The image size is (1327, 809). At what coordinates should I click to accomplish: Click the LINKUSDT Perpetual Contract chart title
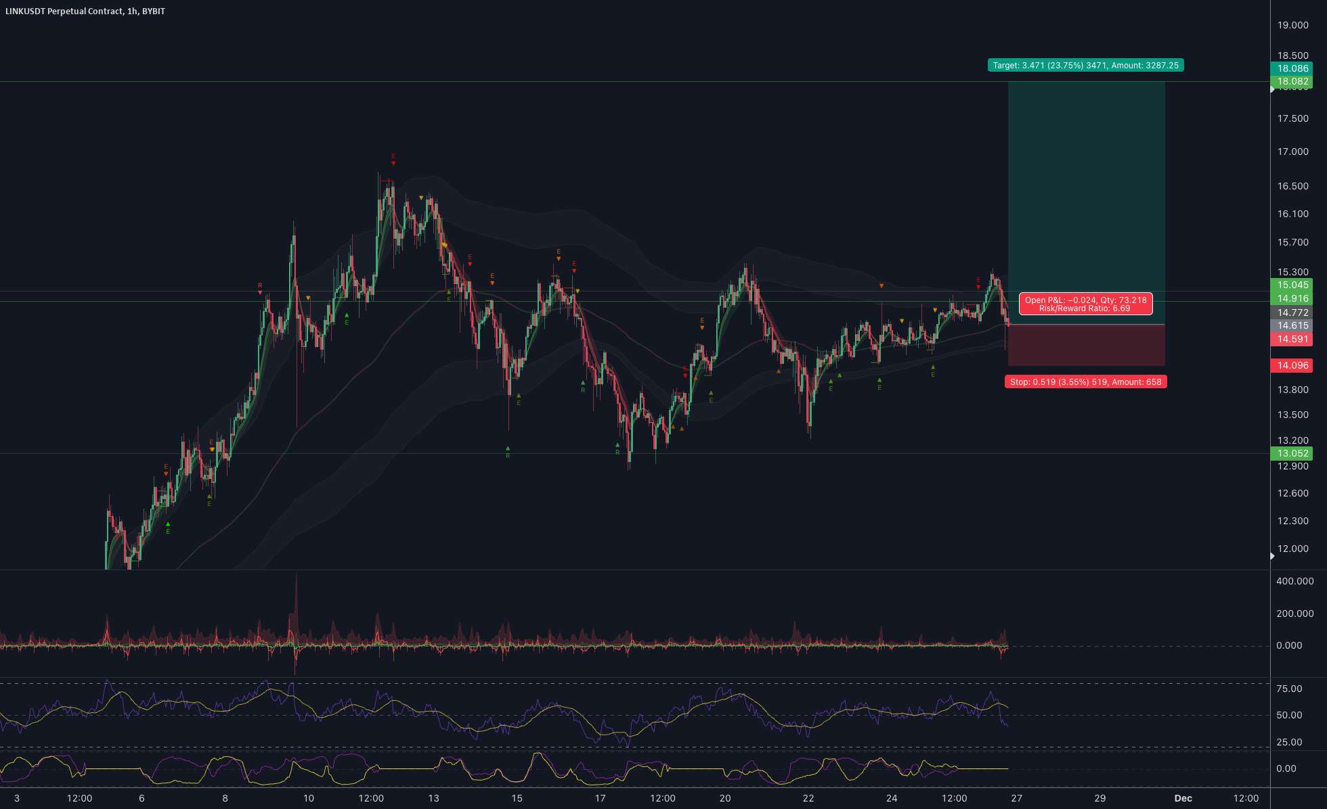85,11
